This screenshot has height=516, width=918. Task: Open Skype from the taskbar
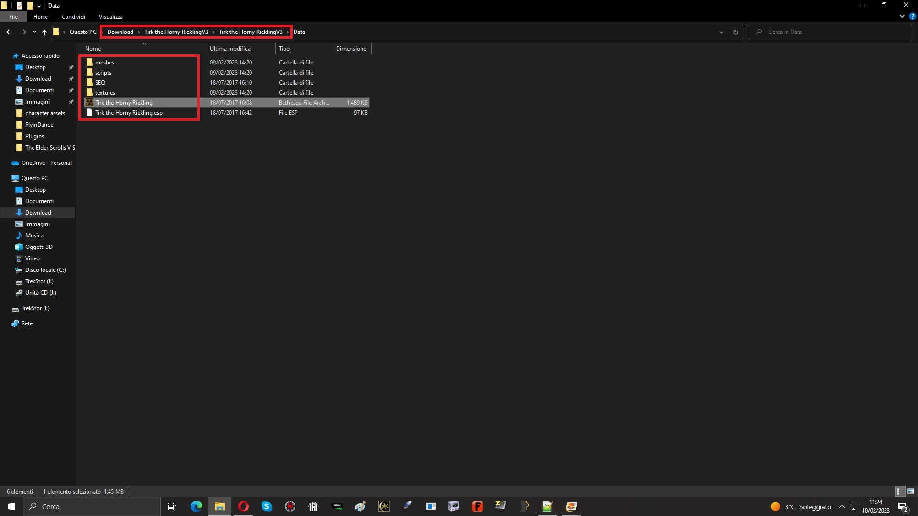[266, 506]
